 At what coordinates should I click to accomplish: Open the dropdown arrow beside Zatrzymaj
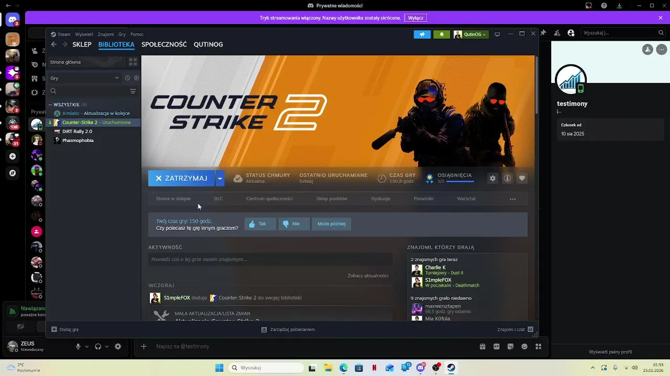click(x=220, y=178)
